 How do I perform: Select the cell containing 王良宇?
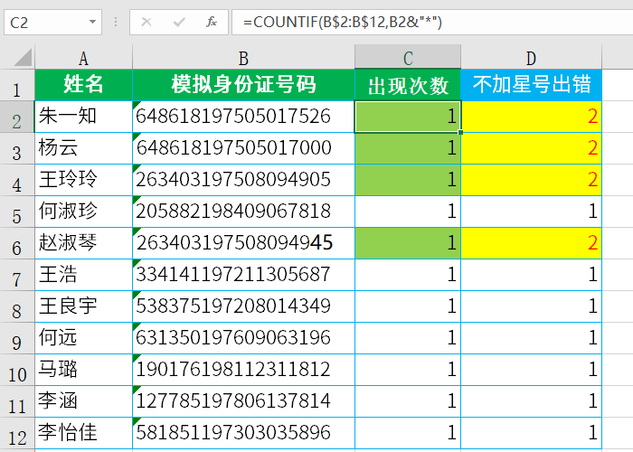click(83, 306)
